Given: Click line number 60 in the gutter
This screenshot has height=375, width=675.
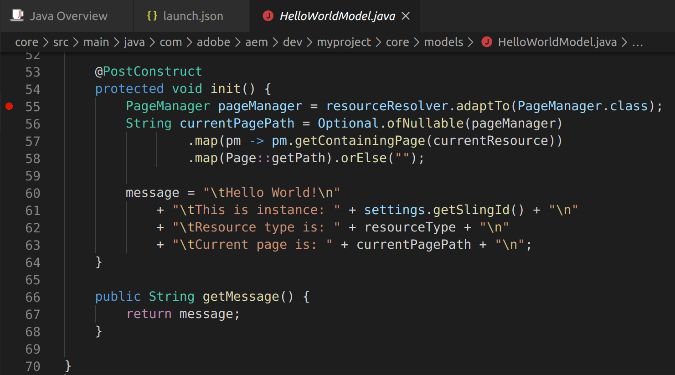Looking at the screenshot, I should coord(33,193).
